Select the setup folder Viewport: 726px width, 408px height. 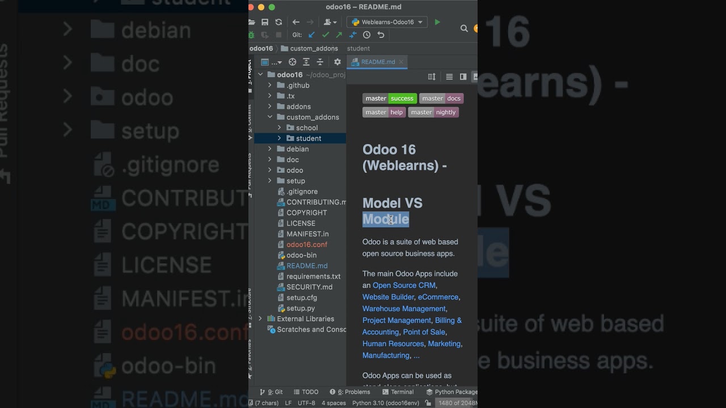[296, 181]
